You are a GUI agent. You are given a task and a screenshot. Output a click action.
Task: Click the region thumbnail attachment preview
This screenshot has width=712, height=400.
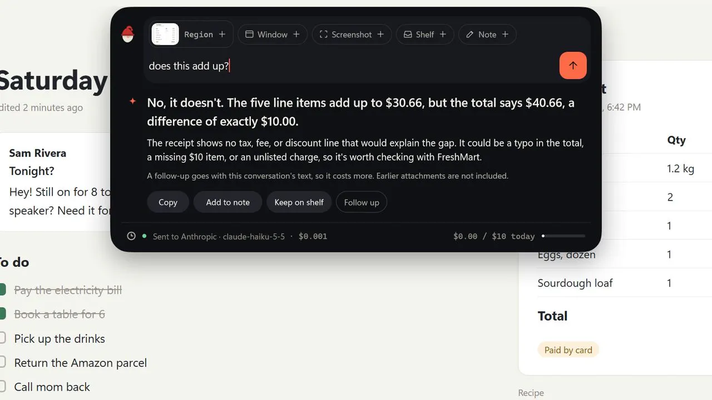point(165,34)
